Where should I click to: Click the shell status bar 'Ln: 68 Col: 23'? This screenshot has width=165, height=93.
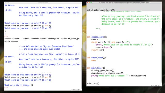pyautogui.click(x=75, y=90)
